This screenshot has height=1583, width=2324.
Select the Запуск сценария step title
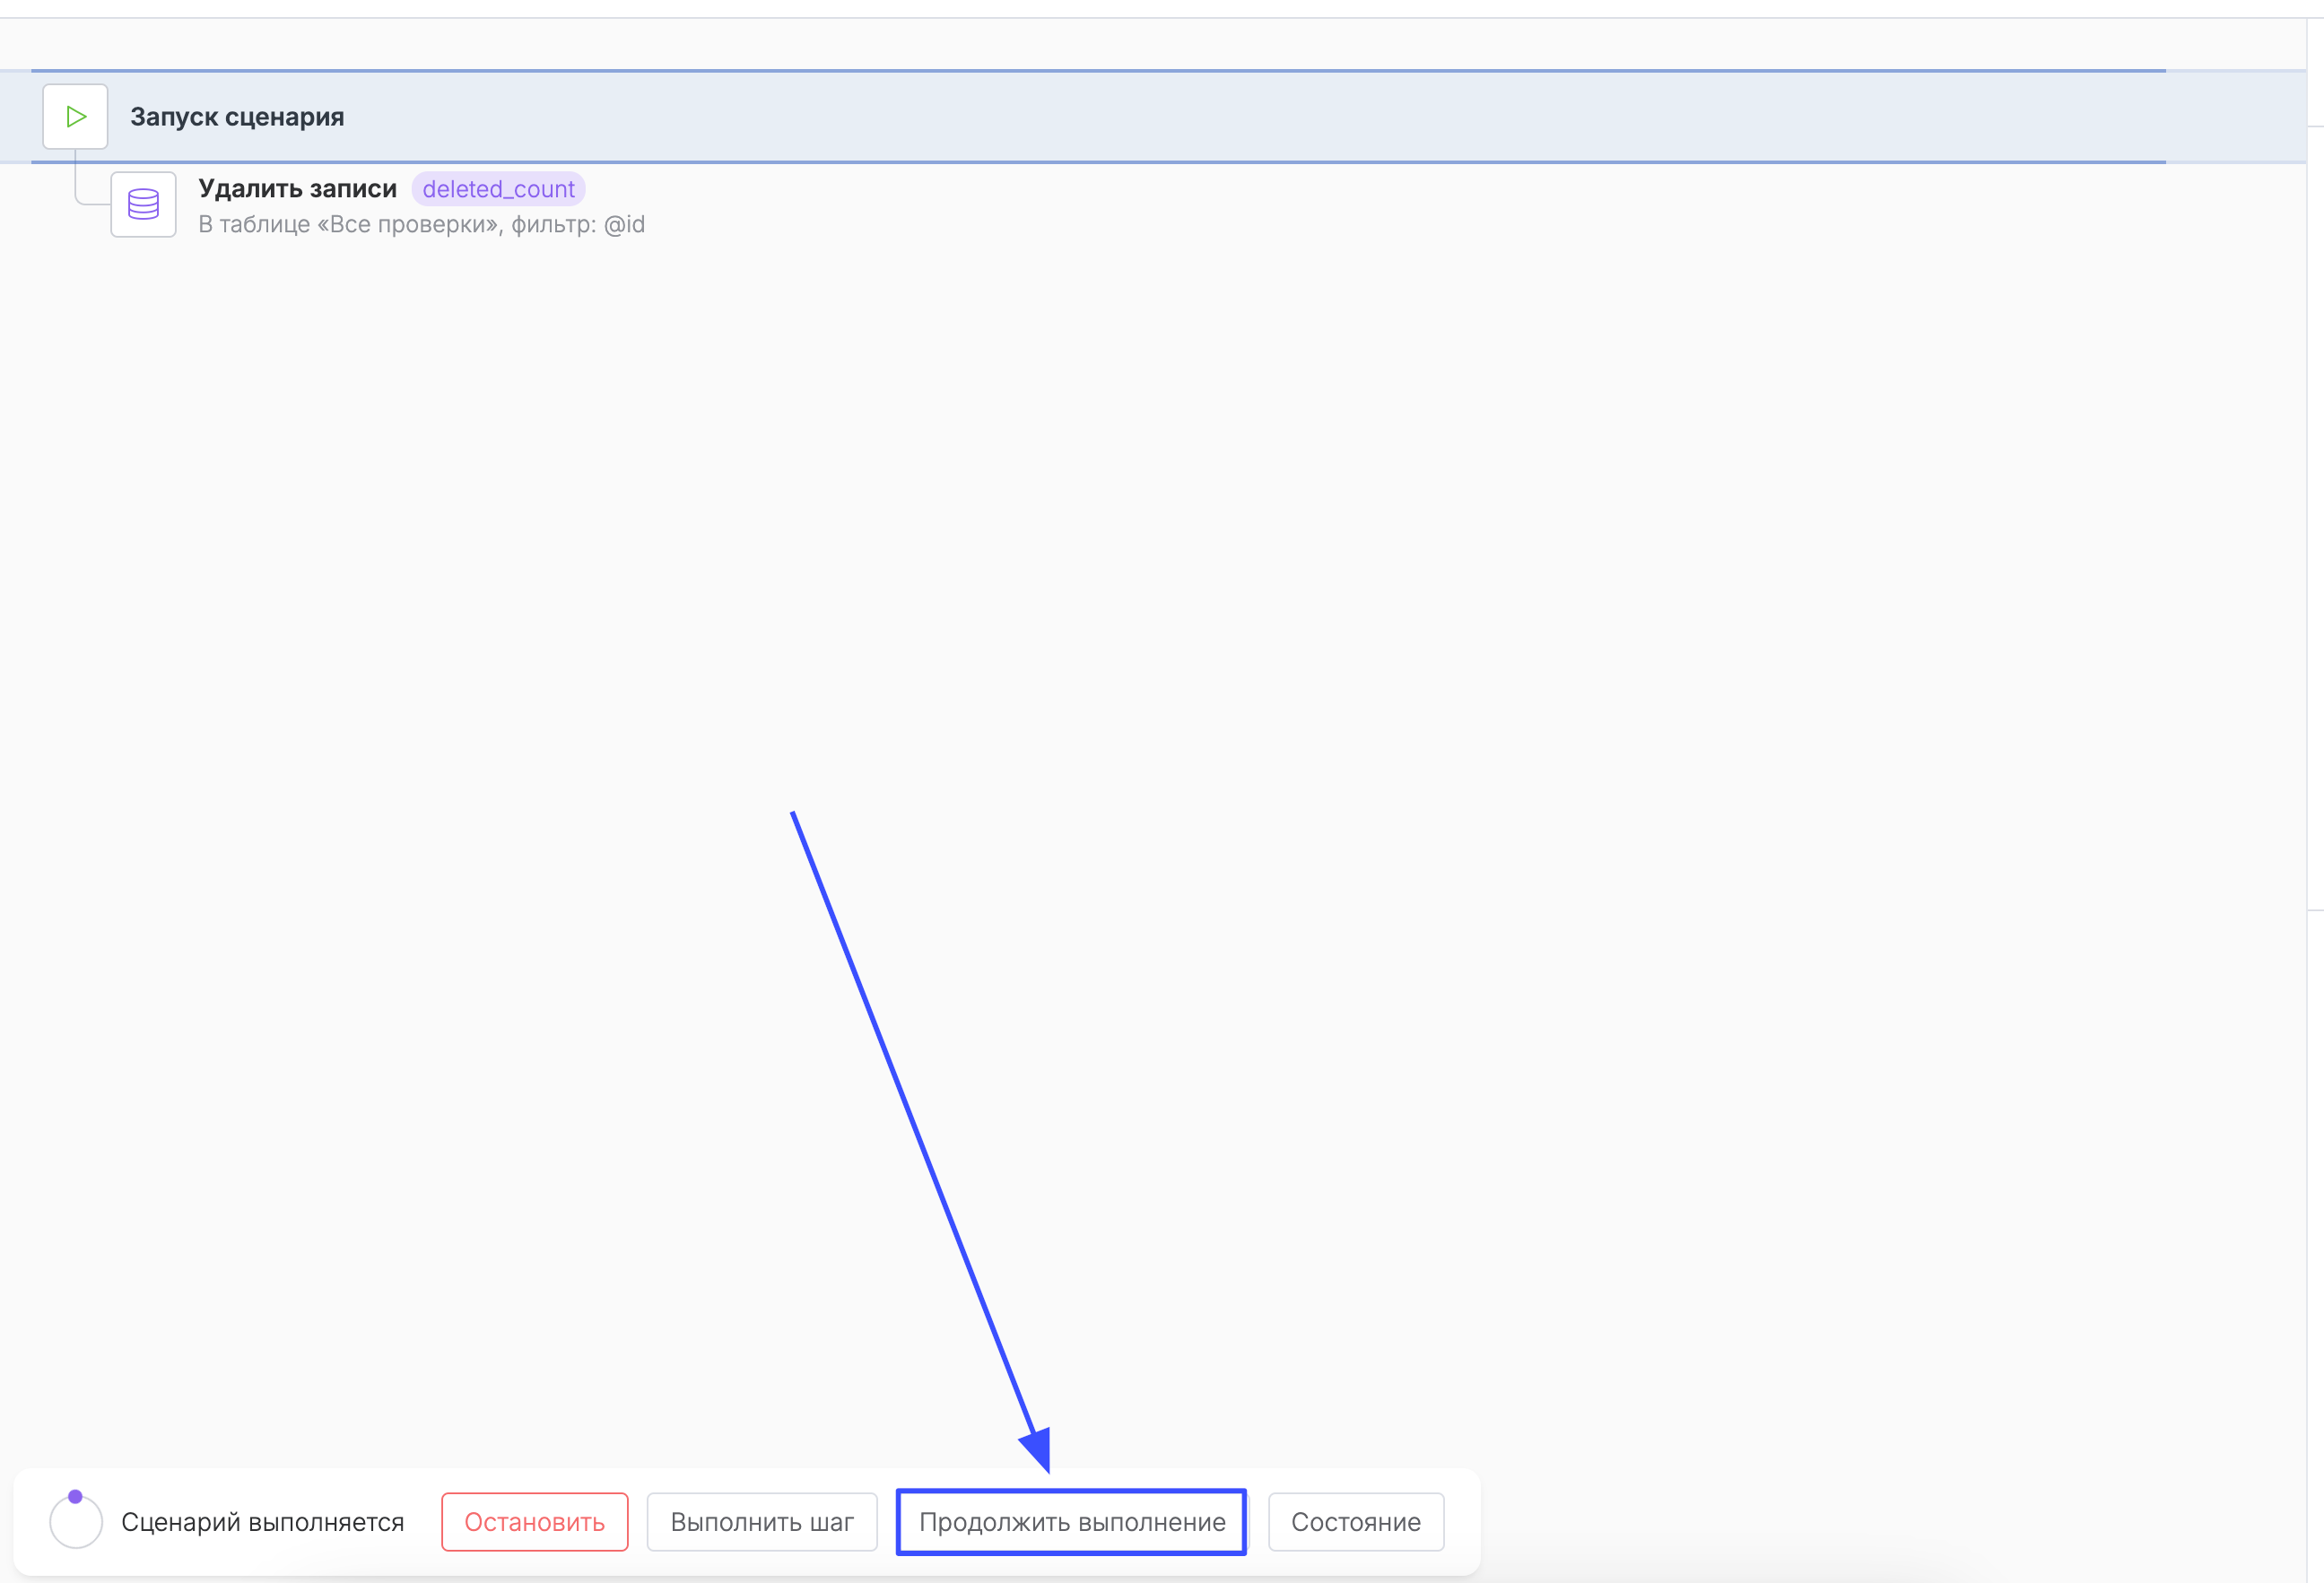[237, 117]
